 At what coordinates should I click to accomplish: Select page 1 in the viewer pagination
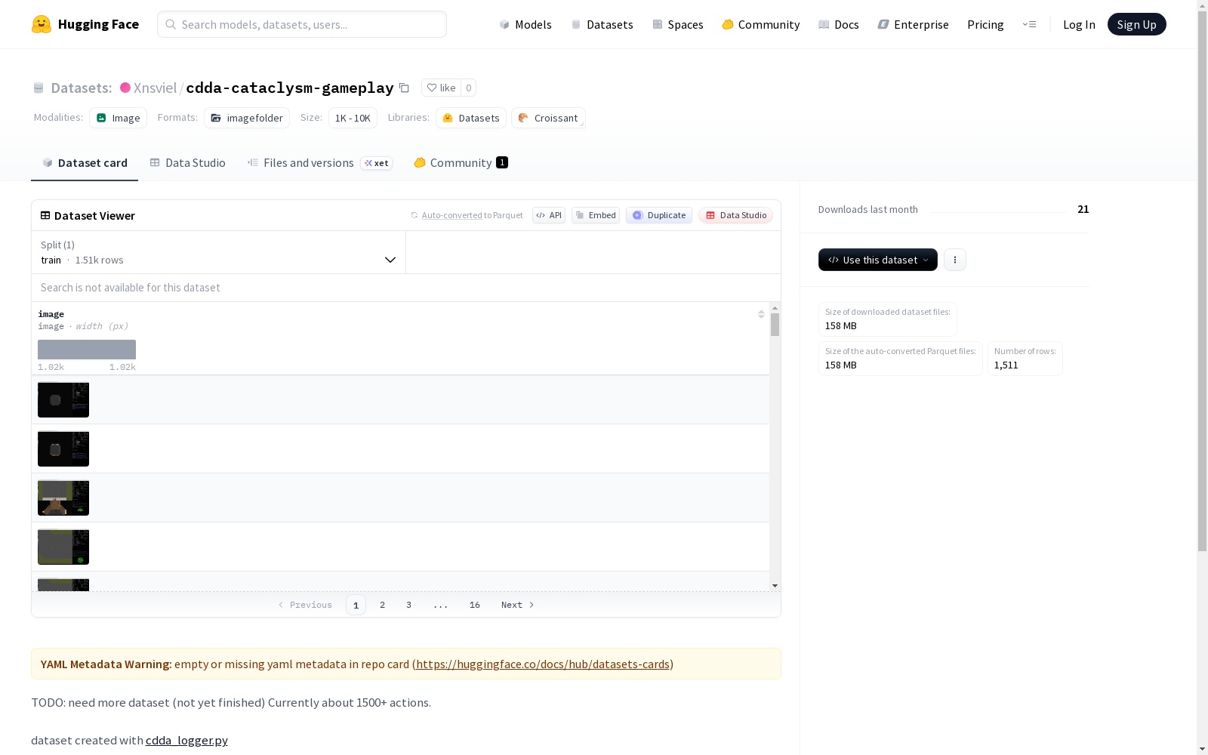tap(356, 605)
